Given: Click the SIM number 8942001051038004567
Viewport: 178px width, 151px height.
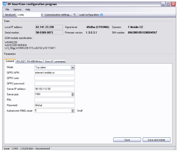Looking at the screenshot, I should click(142, 33).
